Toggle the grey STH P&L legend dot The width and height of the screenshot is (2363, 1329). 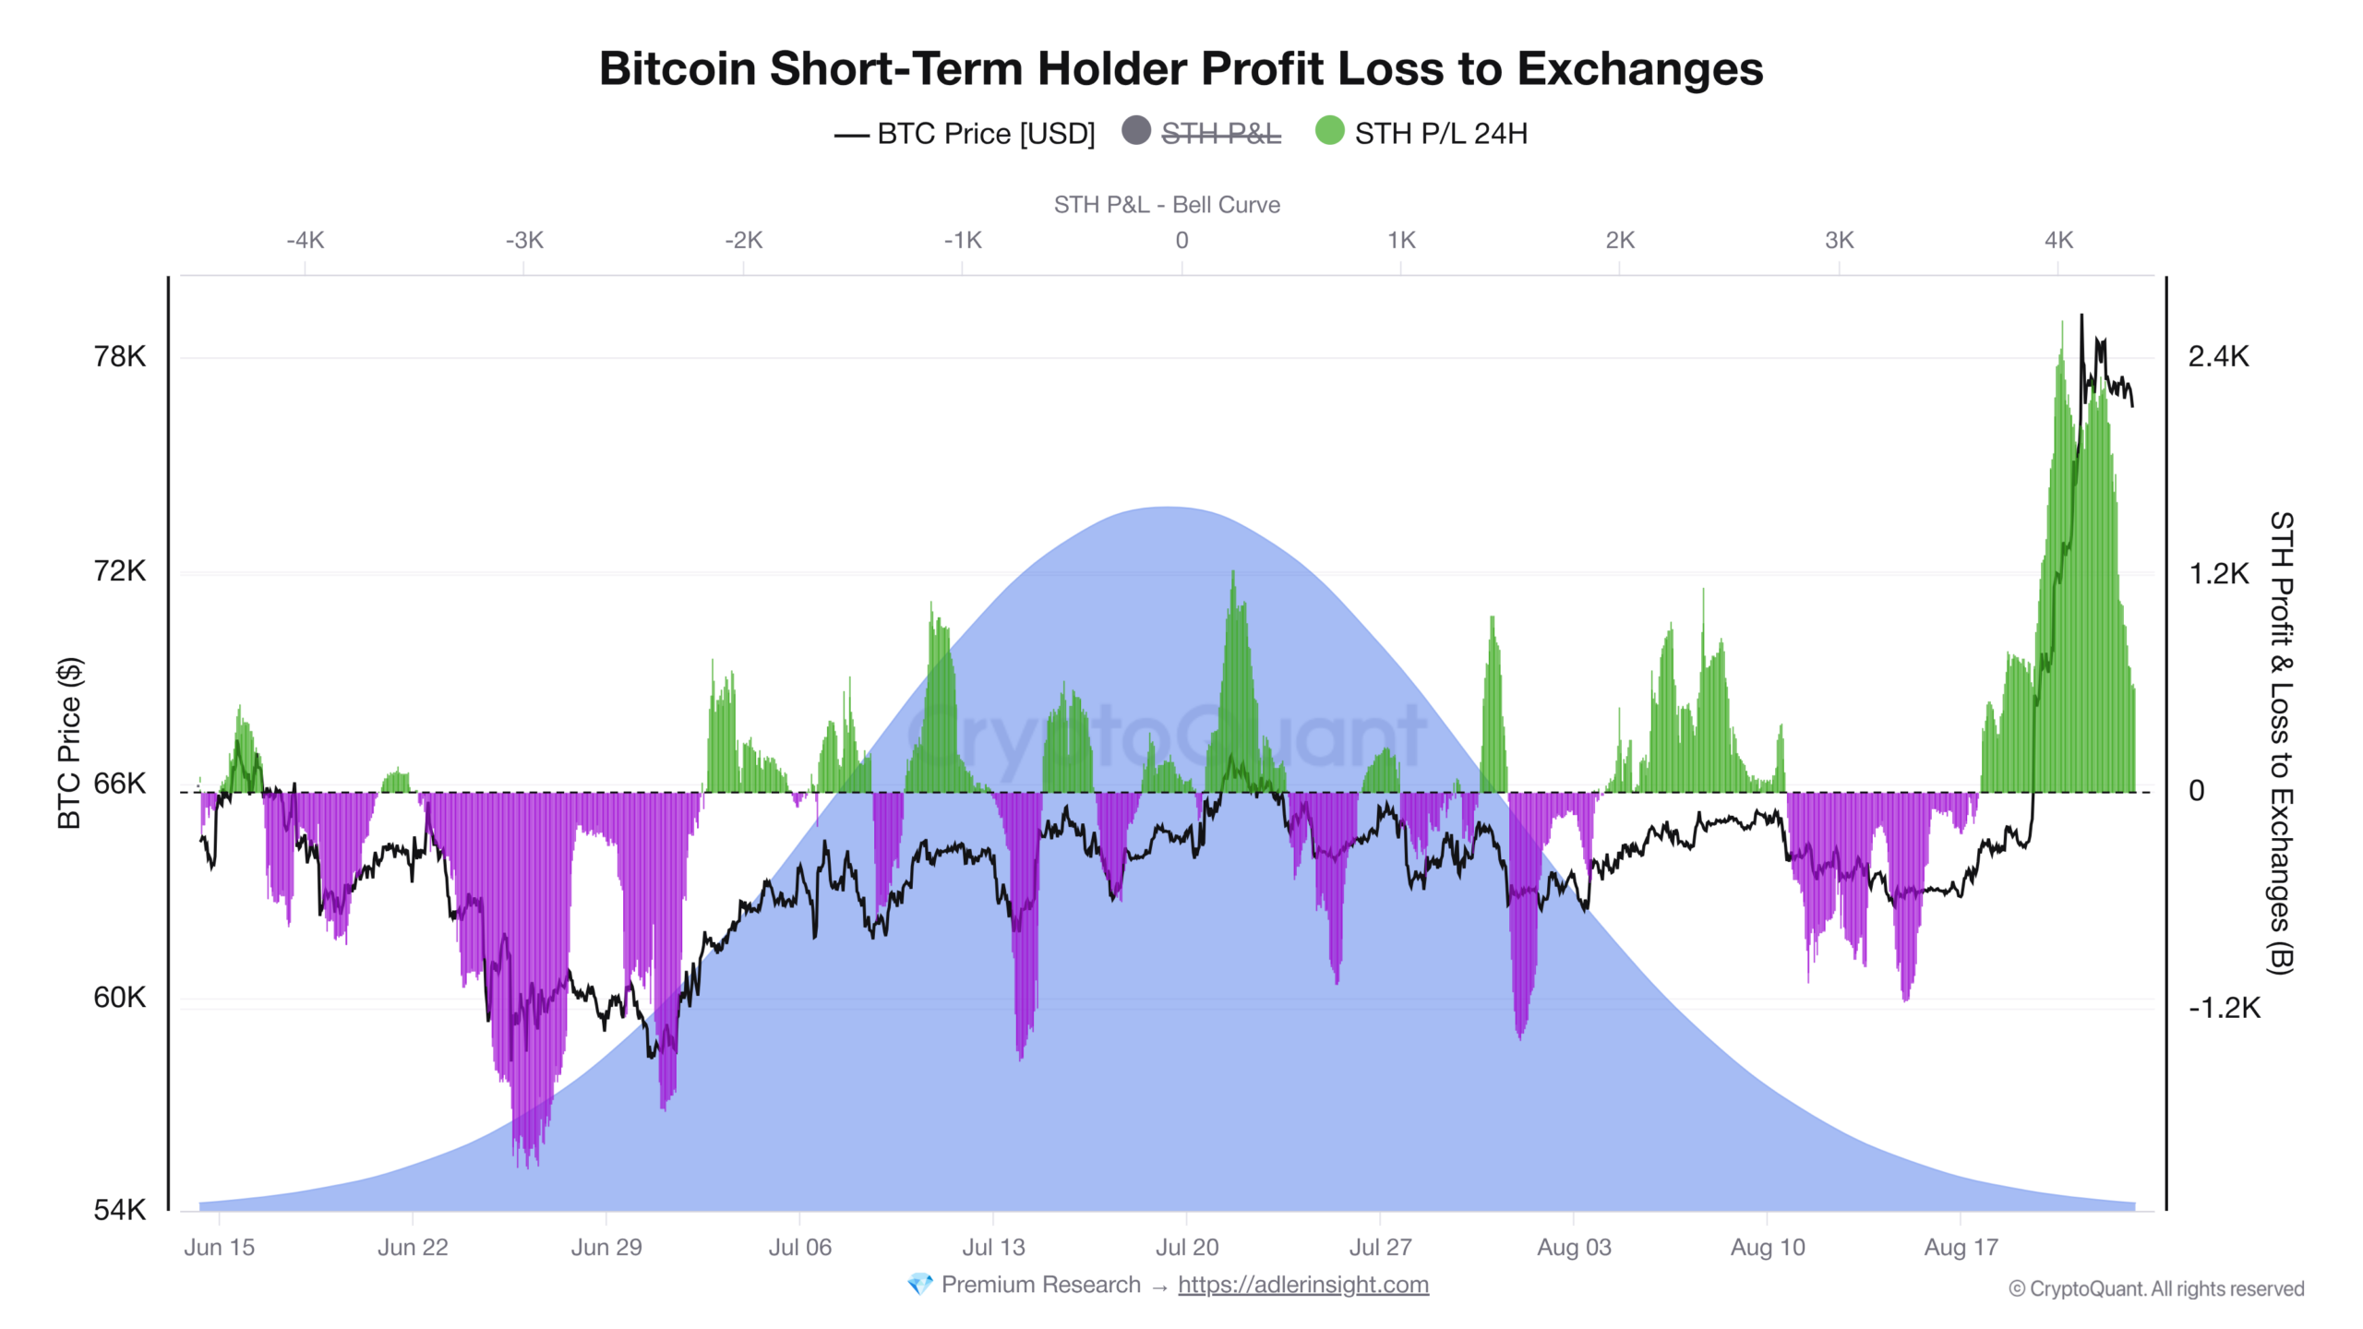[1136, 131]
